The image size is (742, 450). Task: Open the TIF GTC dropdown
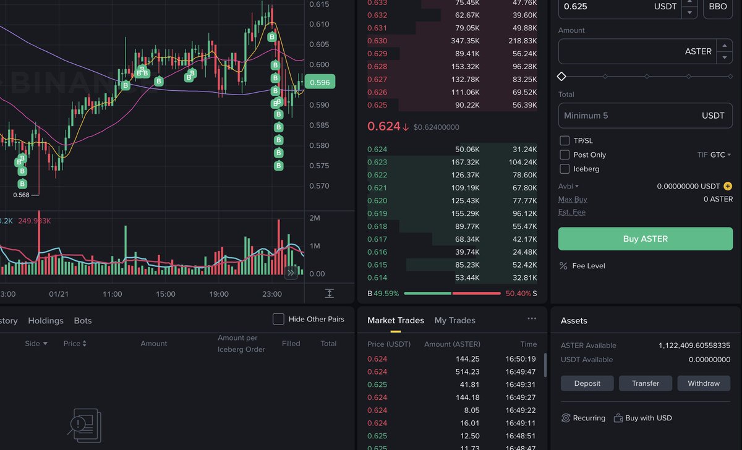[x=714, y=155]
